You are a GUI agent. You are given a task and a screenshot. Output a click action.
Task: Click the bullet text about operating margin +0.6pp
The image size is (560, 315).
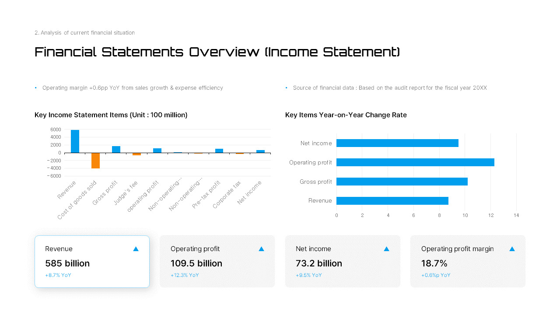tap(133, 88)
